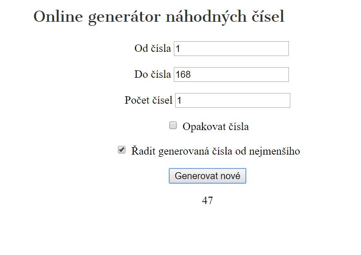Select the 'Počet čísel' input box
361x255 pixels.
[233, 100]
